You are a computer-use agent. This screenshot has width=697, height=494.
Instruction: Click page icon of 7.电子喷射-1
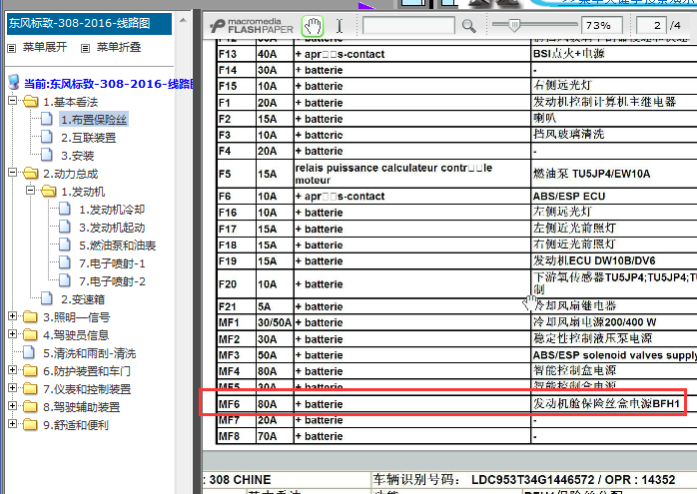tap(65, 262)
